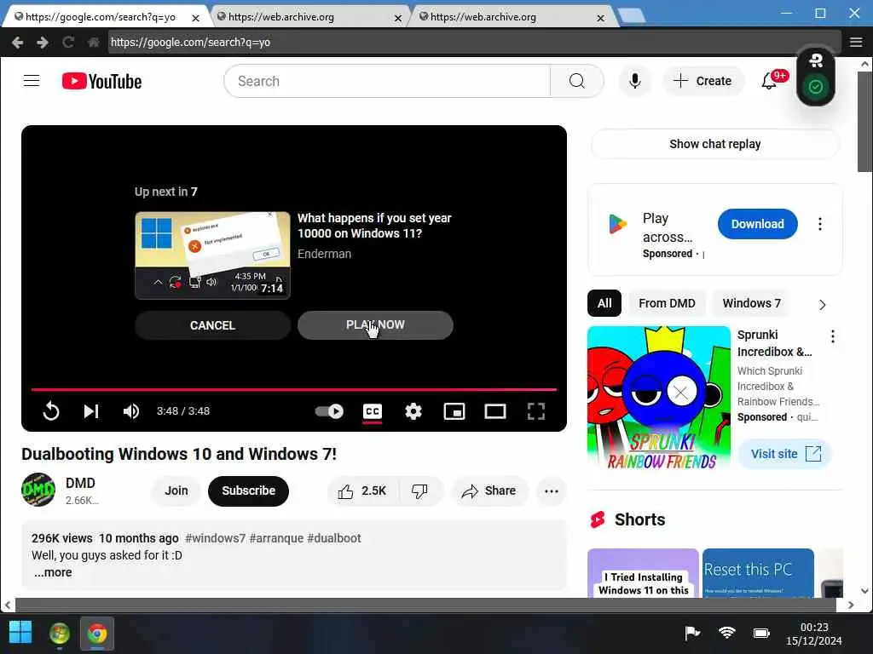Click the browser address bar
Screen dimensions: 873x654
coord(473,43)
